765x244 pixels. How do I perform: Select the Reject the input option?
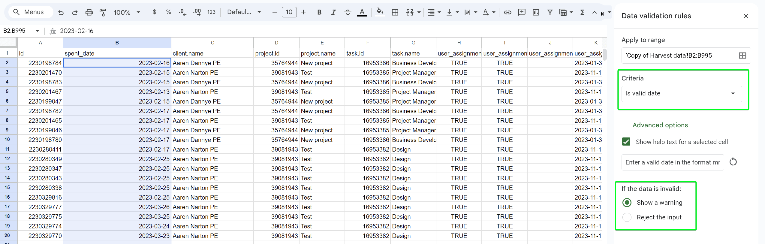tap(627, 217)
